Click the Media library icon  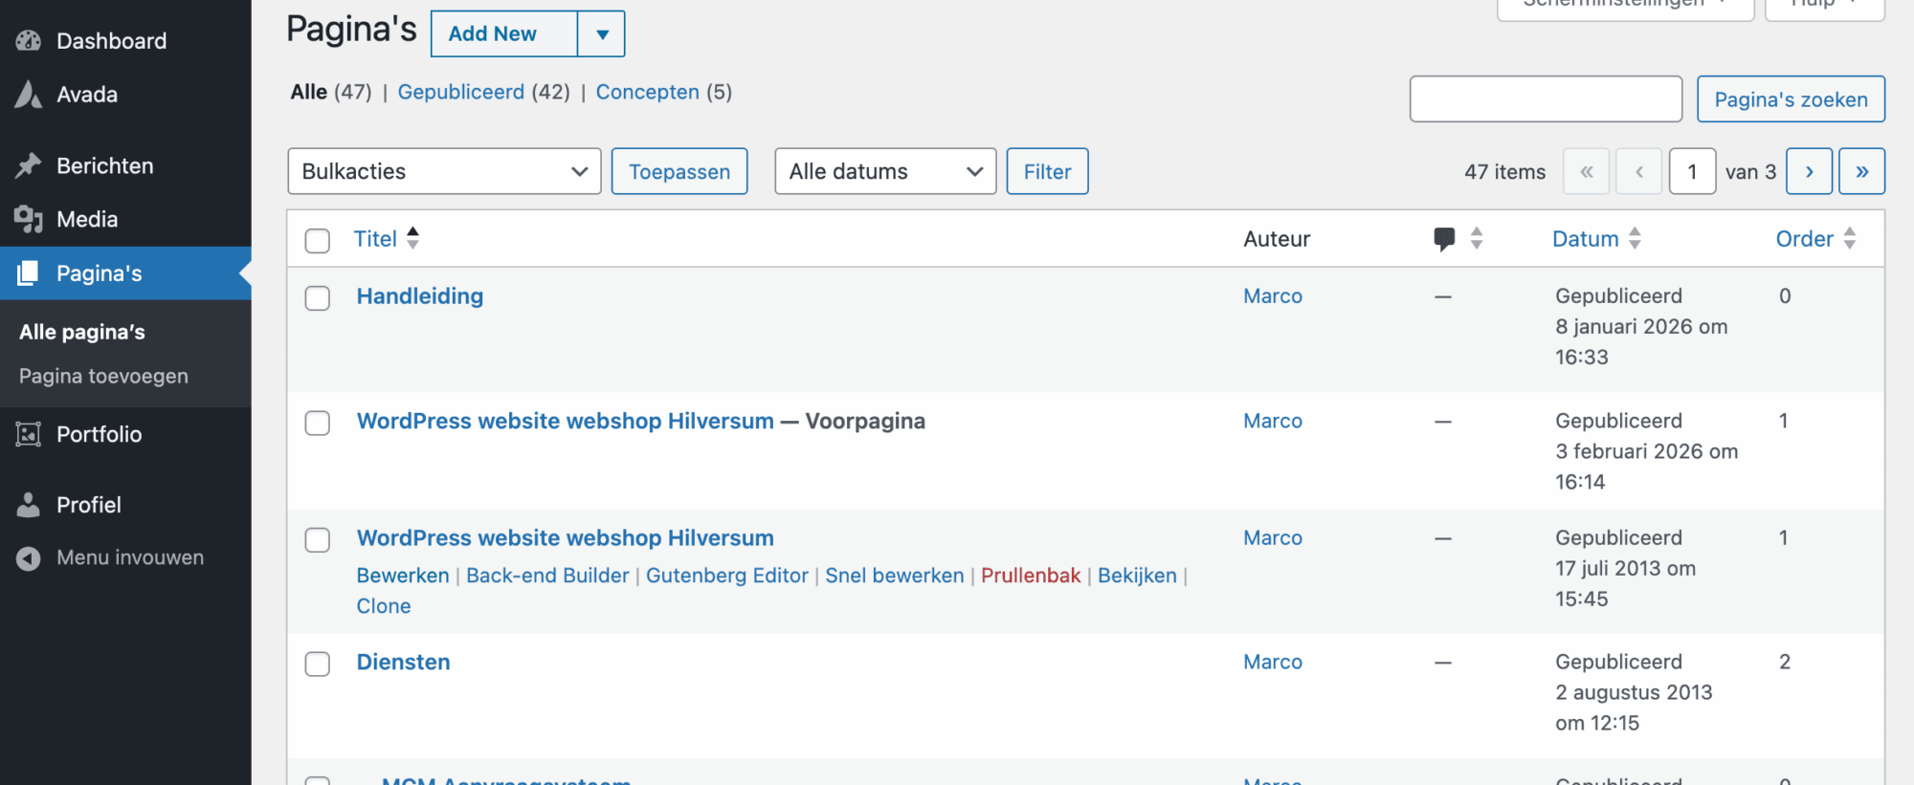(x=29, y=219)
